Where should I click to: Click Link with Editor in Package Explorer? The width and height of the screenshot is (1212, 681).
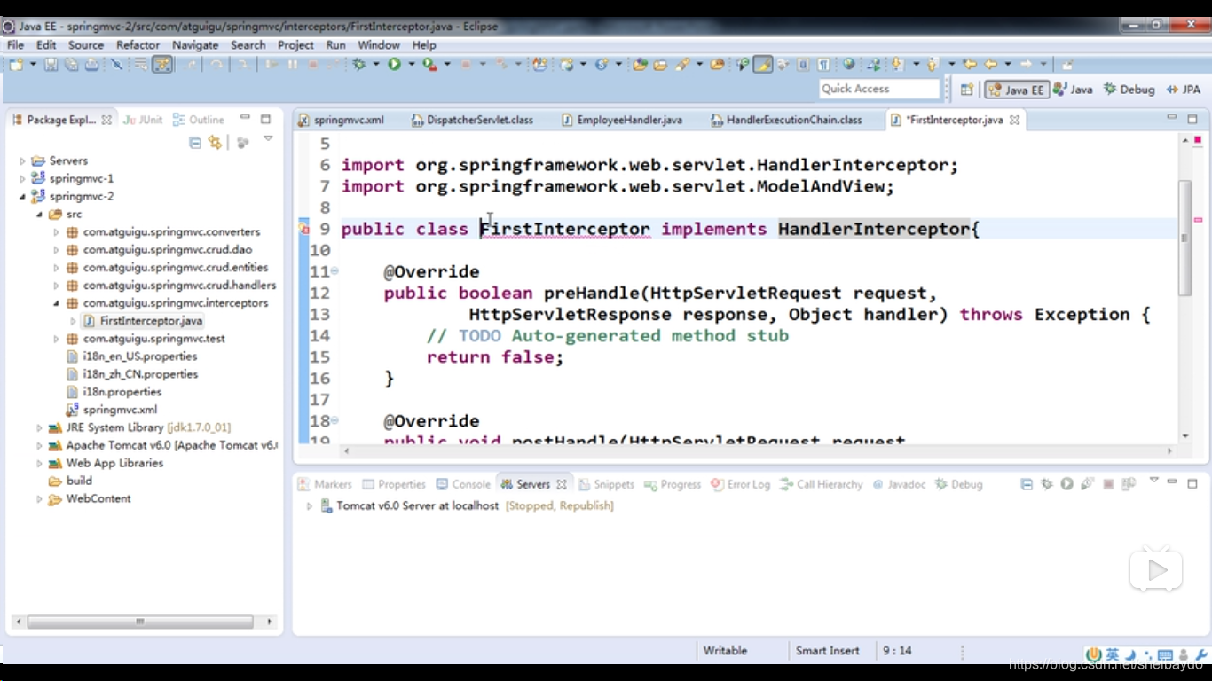pos(215,142)
